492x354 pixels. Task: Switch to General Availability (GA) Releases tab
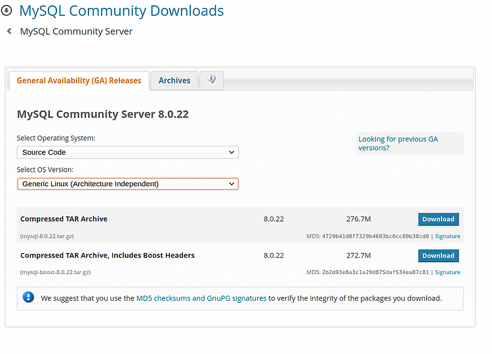pos(79,81)
